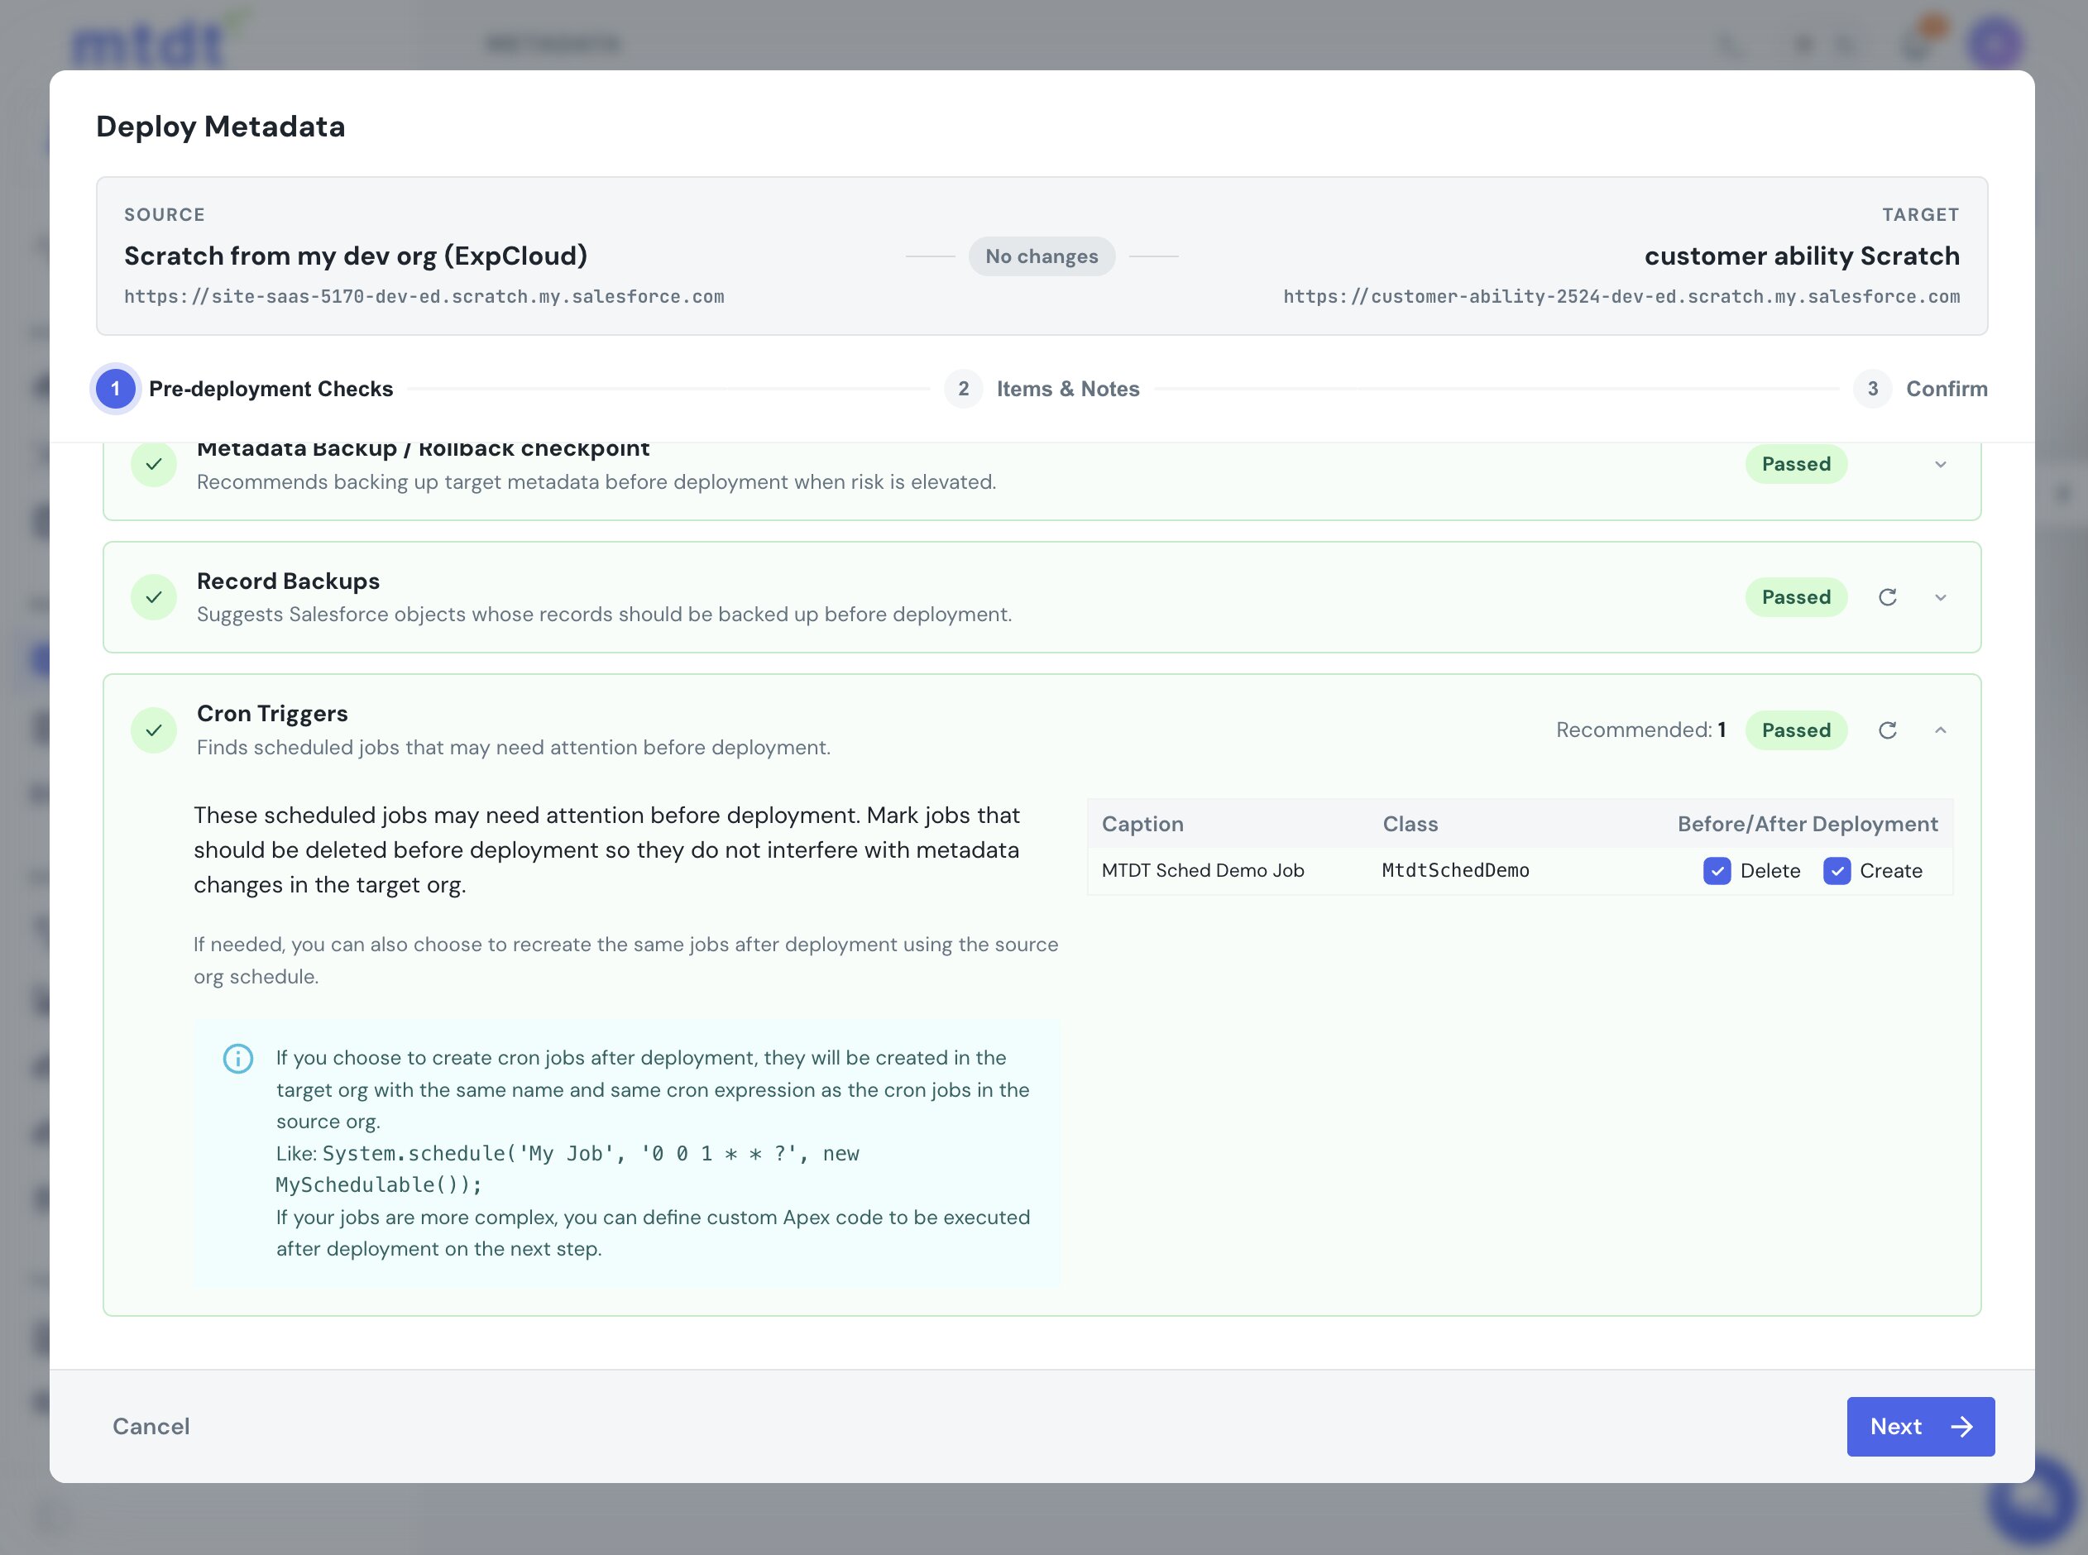
Task: Click the Recommended: 1 label
Action: (1640, 730)
